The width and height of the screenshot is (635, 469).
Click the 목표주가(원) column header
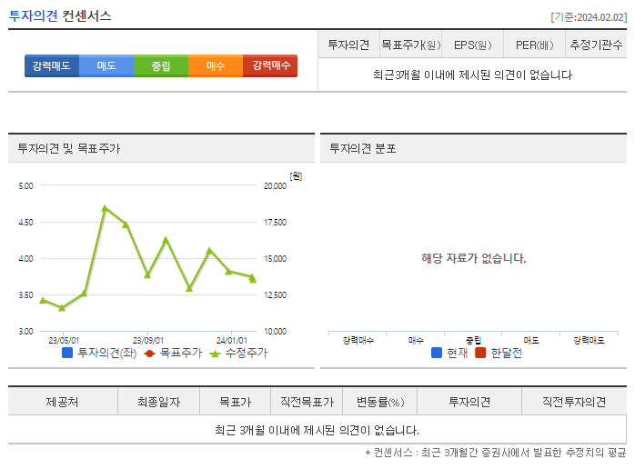[410, 45]
